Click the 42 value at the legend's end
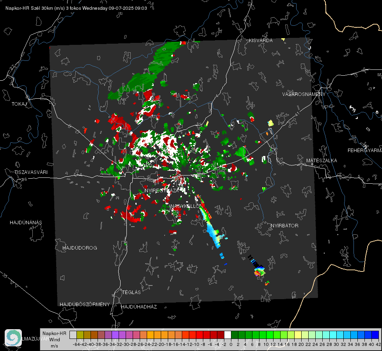The image size is (382, 351). tap(378, 344)
